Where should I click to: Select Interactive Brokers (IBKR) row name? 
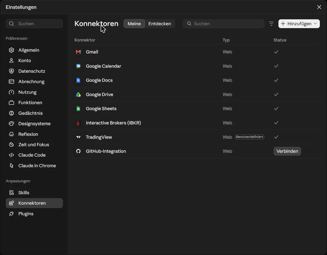113,123
